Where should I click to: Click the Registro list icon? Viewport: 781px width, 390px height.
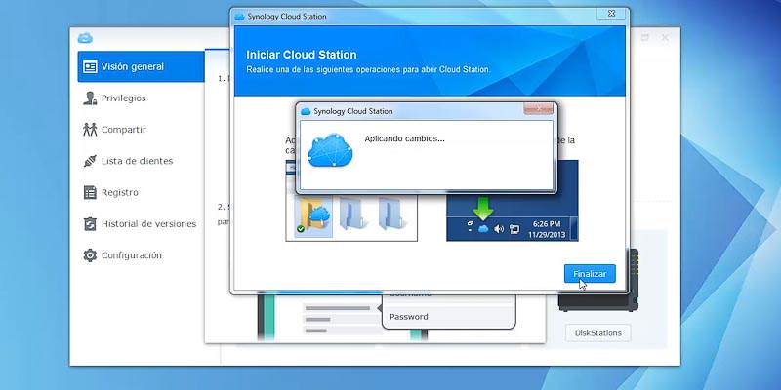(90, 192)
